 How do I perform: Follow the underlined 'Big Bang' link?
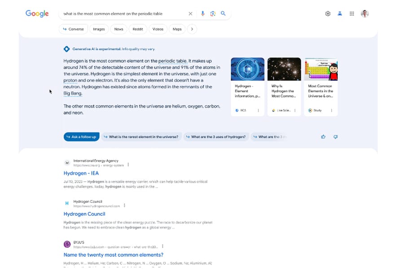click(x=73, y=93)
